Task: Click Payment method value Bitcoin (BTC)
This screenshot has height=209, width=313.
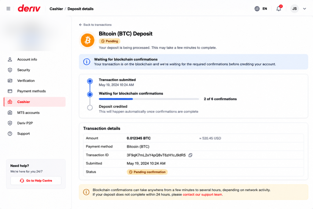Action: pyautogui.click(x=138, y=147)
